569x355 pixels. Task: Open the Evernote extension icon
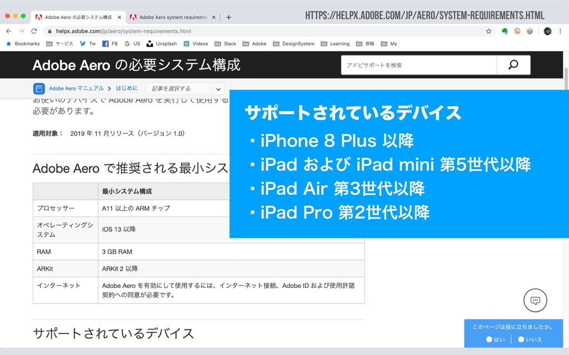(505, 31)
